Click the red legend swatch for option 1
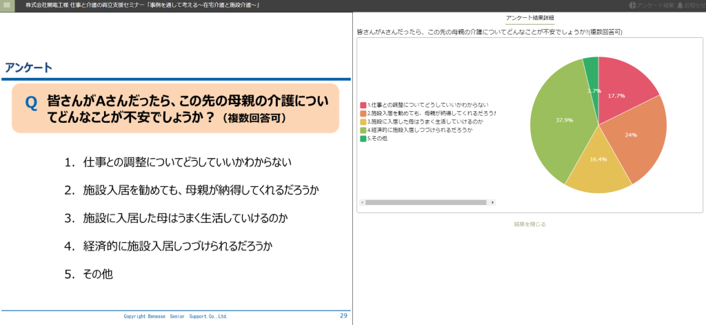The image size is (706, 325). coord(363,105)
